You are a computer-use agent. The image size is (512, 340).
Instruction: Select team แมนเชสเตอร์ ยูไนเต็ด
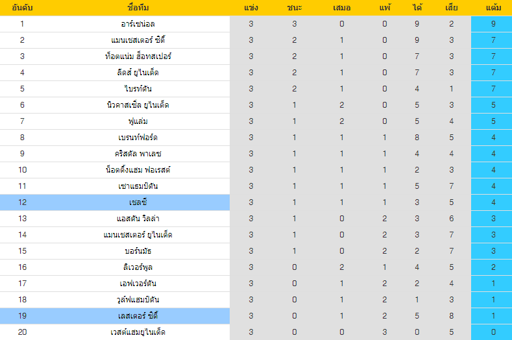point(138,235)
